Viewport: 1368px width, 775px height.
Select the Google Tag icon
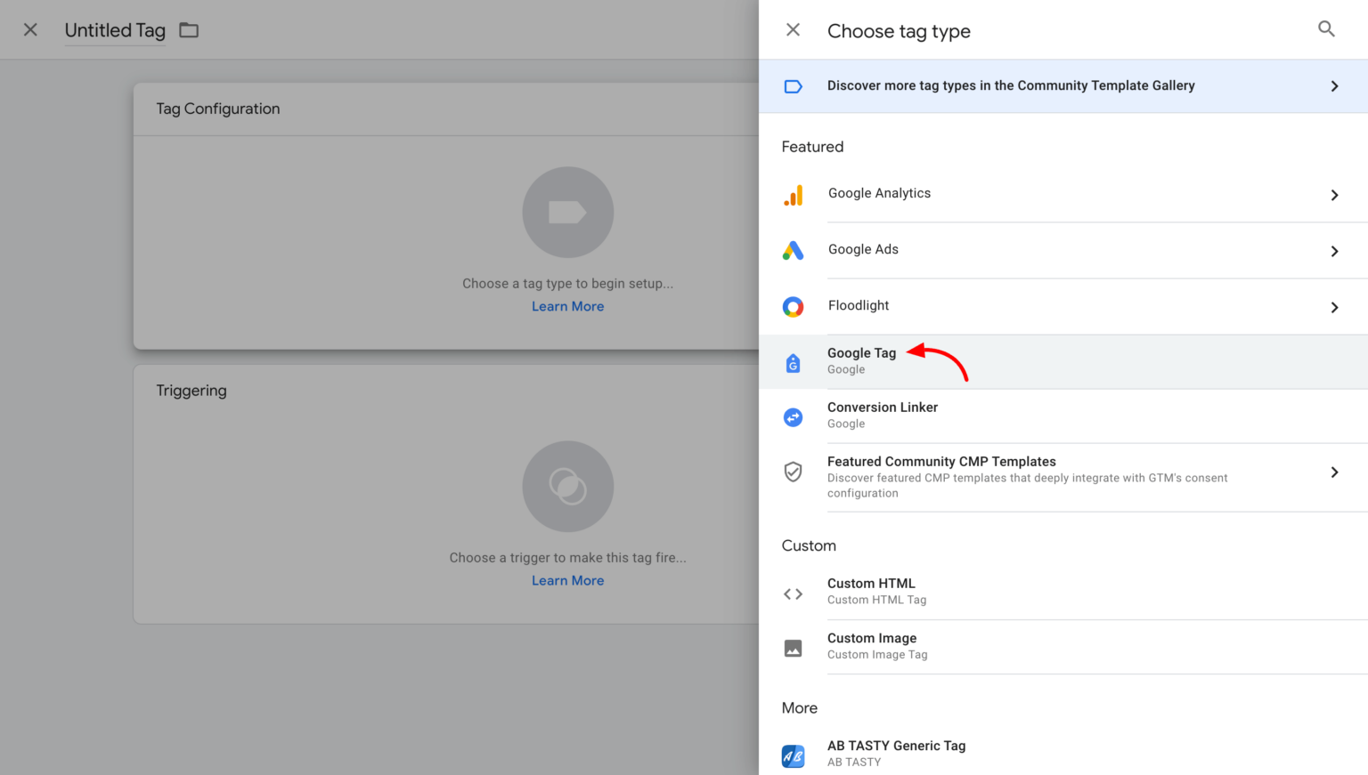click(x=793, y=362)
